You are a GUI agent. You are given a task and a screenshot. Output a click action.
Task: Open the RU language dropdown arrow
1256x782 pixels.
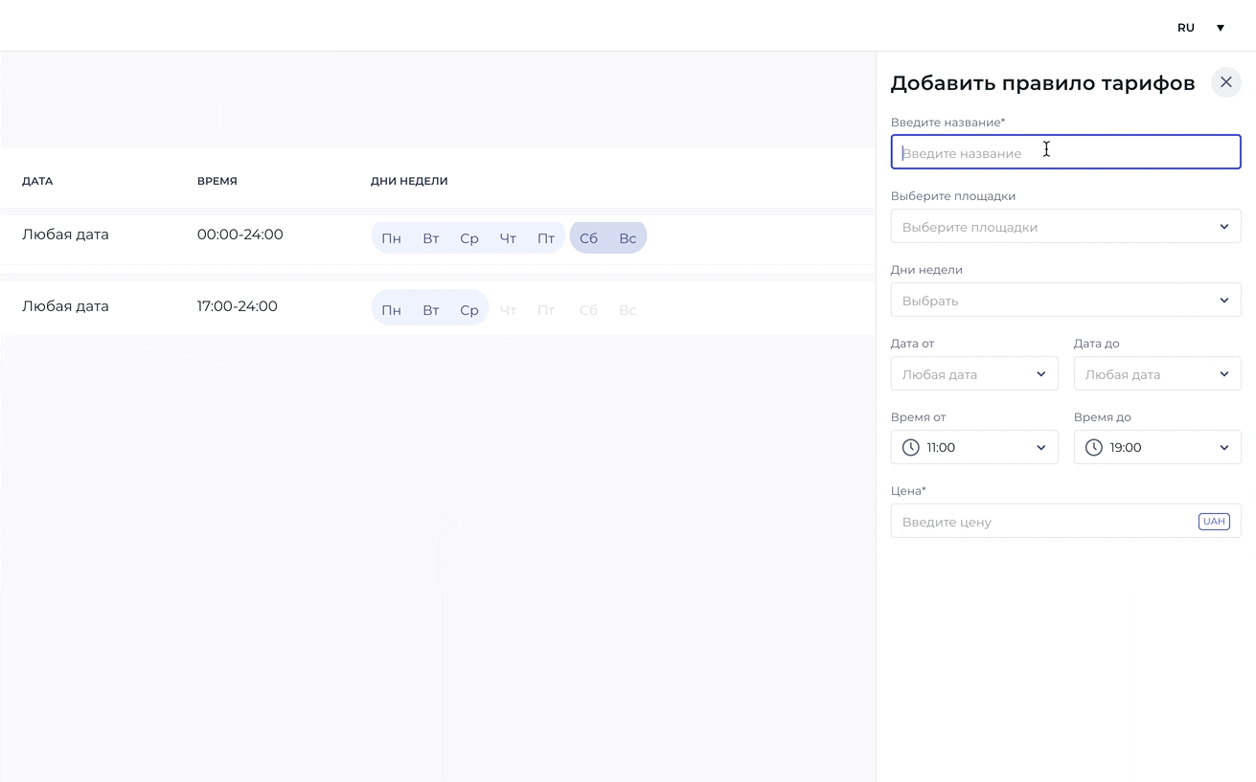pyautogui.click(x=1221, y=28)
